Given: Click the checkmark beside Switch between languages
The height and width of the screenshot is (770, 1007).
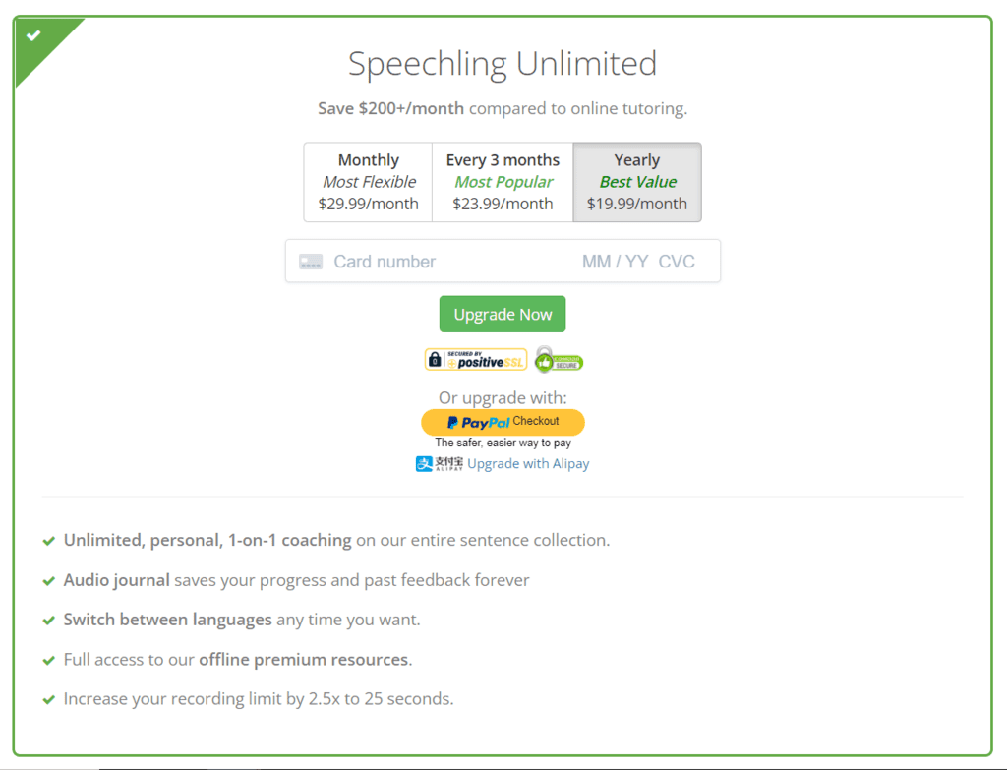Looking at the screenshot, I should coord(49,621).
